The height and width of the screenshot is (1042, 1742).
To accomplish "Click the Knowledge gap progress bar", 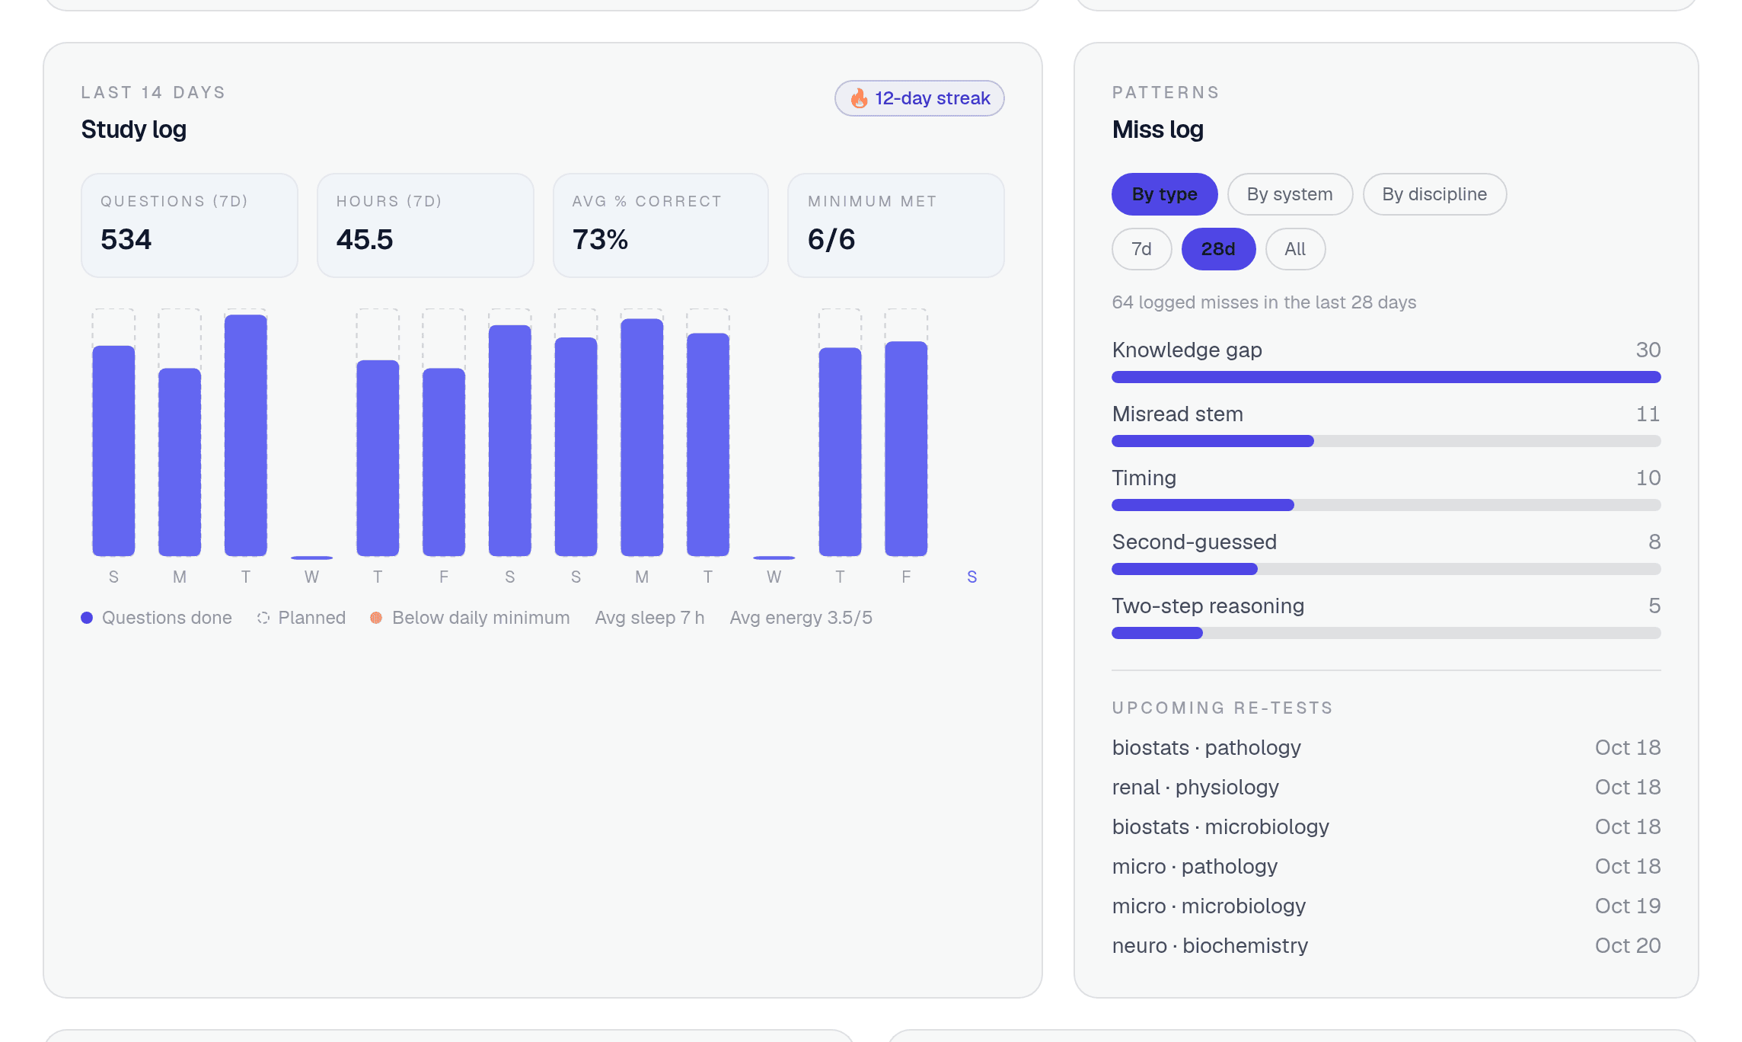I will tap(1386, 377).
